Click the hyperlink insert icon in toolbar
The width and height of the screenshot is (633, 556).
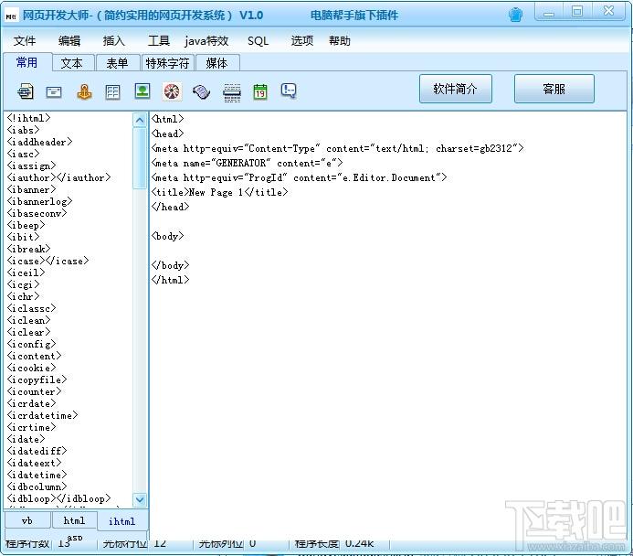pyautogui.click(x=26, y=91)
